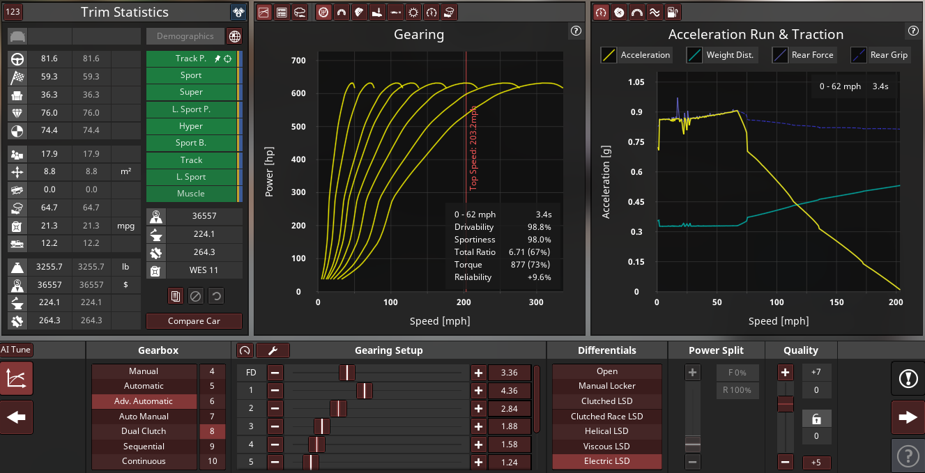
Task: Click the fuel pump icon above the acceleration graph
Action: pyautogui.click(x=673, y=12)
